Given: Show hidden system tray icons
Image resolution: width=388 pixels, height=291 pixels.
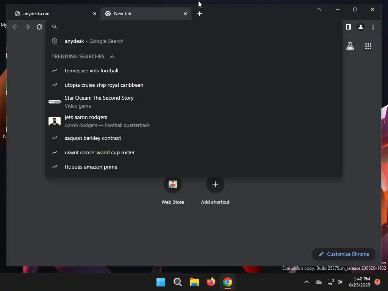Looking at the screenshot, I should (x=306, y=282).
